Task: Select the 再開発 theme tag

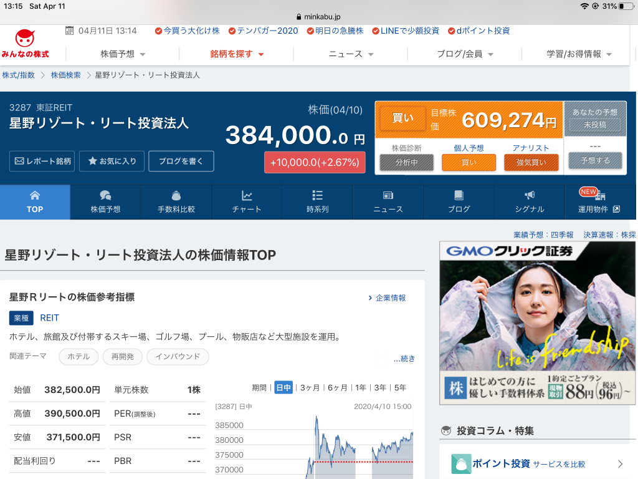Action: click(x=123, y=356)
